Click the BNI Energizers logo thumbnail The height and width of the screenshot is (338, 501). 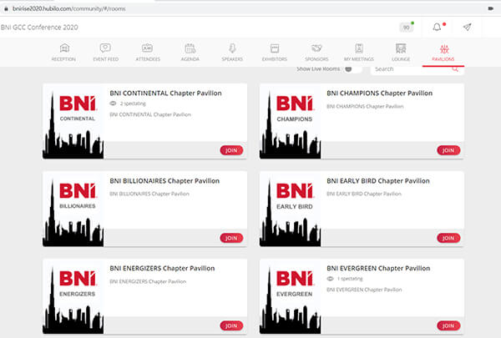[x=73, y=296]
